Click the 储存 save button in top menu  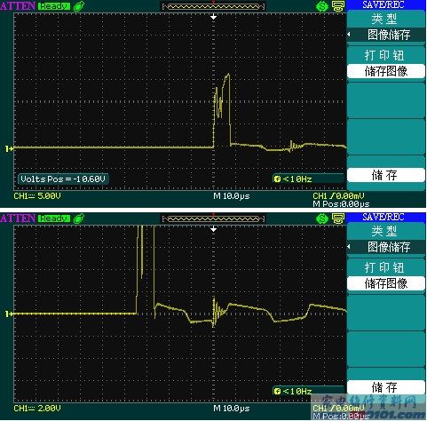pos(386,175)
